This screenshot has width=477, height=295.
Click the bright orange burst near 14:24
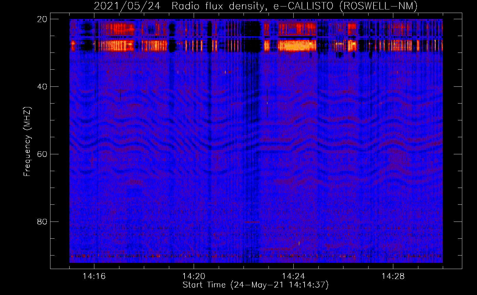tap(297, 46)
